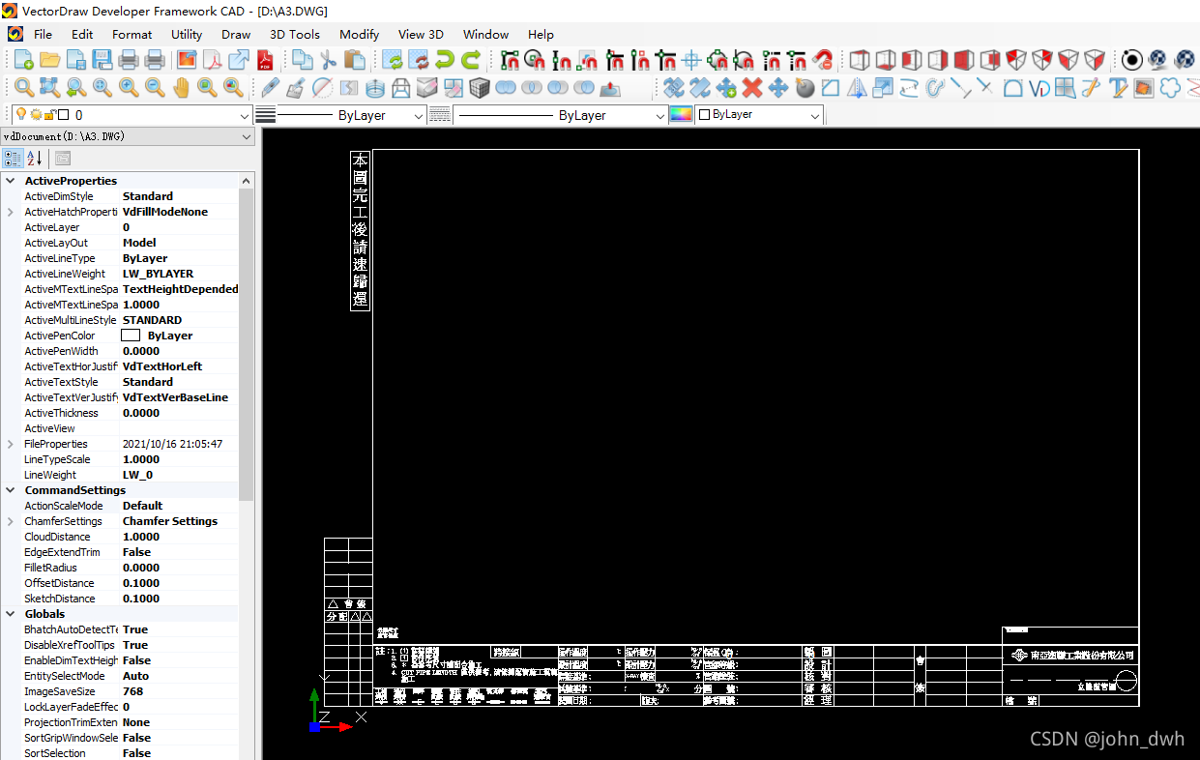Open the vdDocument (D:\A3.DWG) dropdown
This screenshot has width=1200, height=760.
(245, 136)
